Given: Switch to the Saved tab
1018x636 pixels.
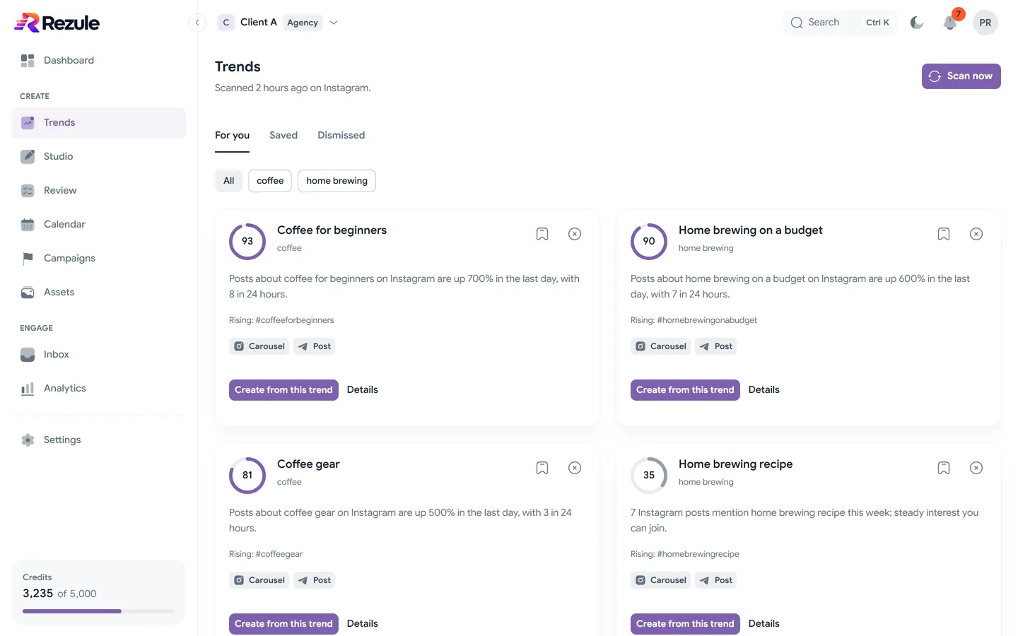Looking at the screenshot, I should point(283,135).
